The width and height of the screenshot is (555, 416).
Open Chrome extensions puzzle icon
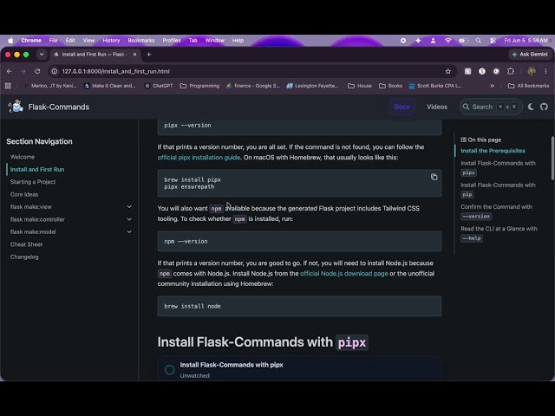pos(511,71)
